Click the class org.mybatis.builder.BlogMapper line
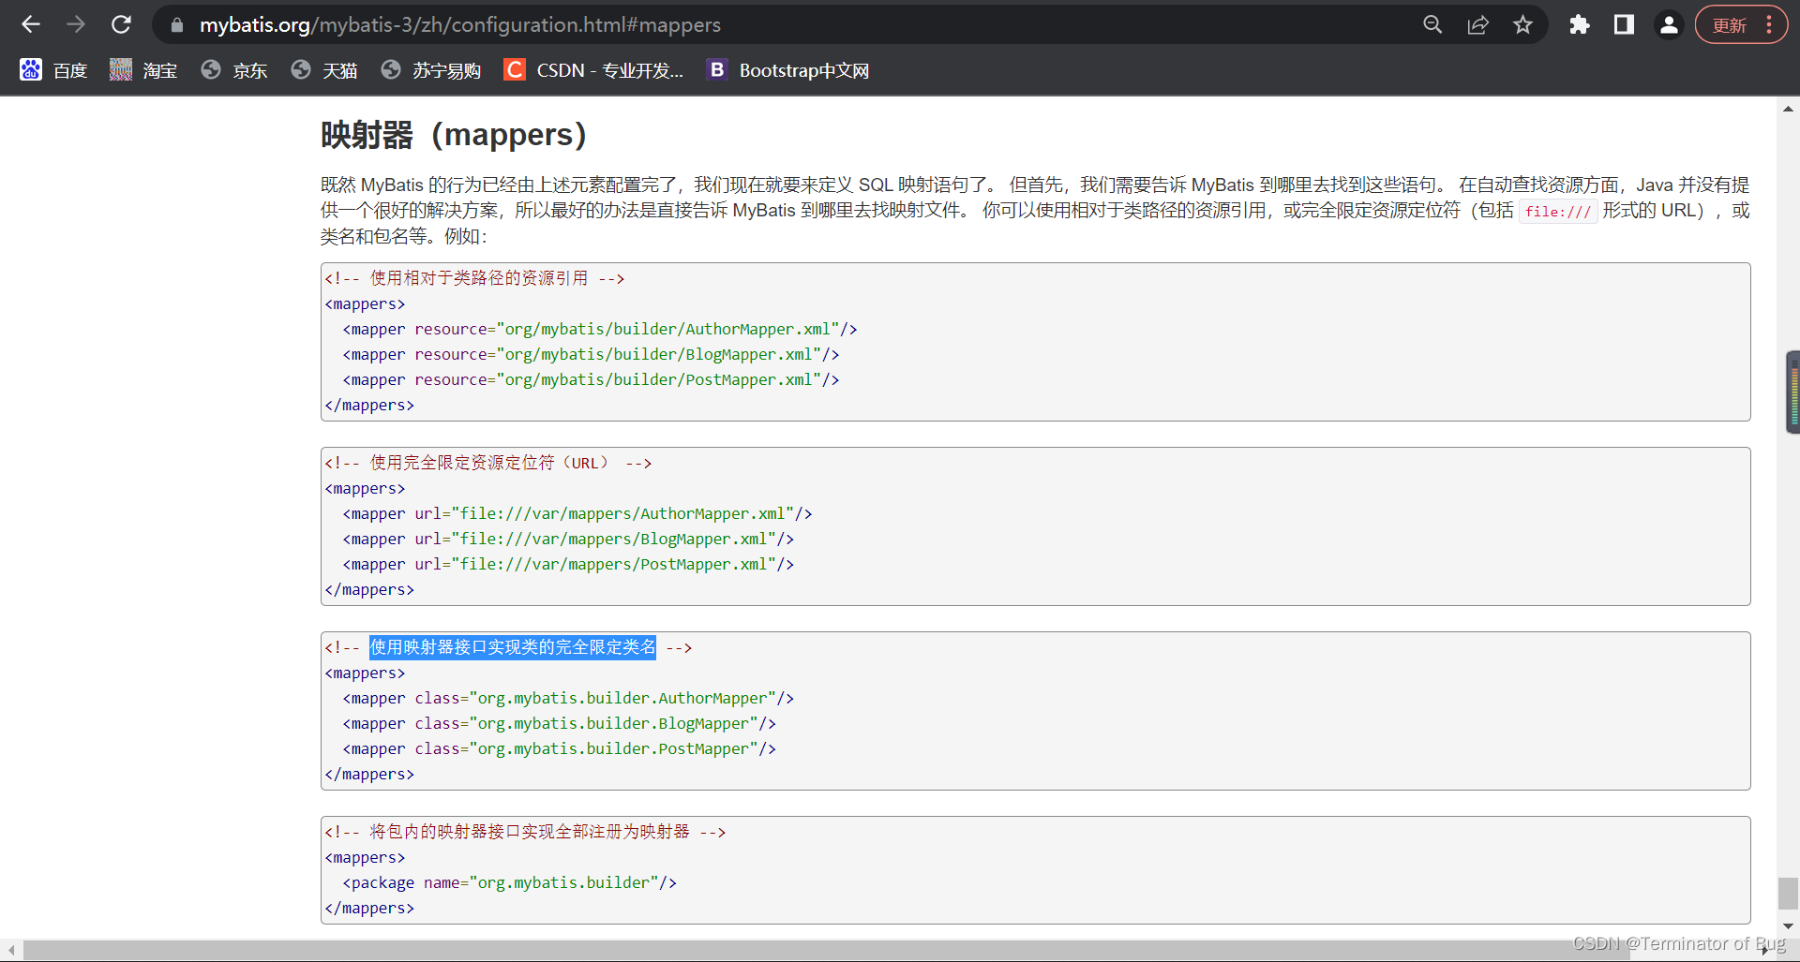The image size is (1800, 962). (560, 724)
